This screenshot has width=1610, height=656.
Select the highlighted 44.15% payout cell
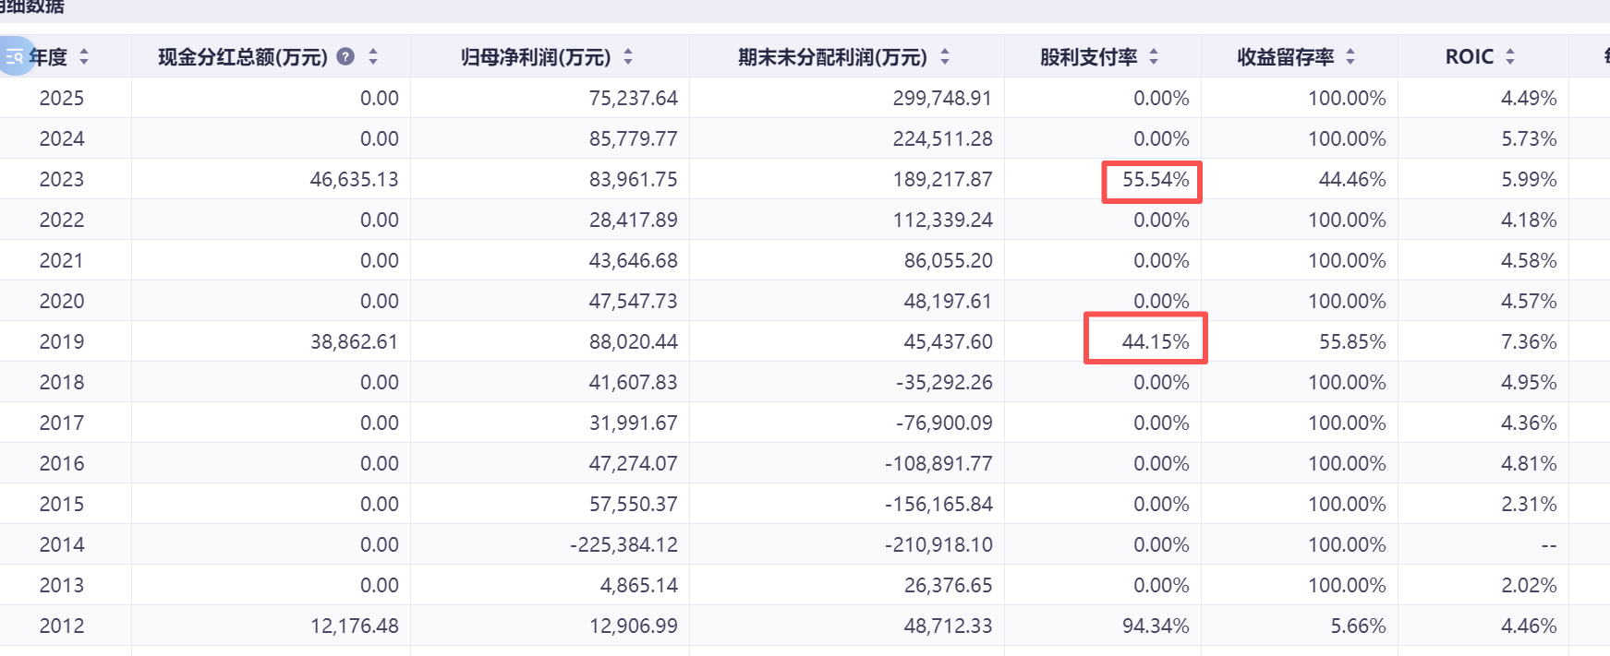pos(1155,341)
